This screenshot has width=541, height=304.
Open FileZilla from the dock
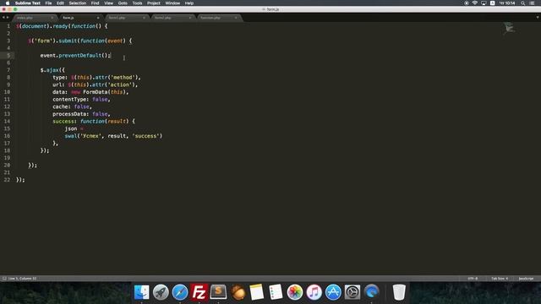pyautogui.click(x=199, y=292)
